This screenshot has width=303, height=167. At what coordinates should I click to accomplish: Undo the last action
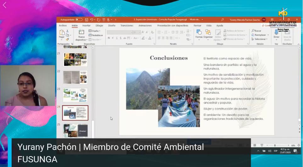click(92, 20)
